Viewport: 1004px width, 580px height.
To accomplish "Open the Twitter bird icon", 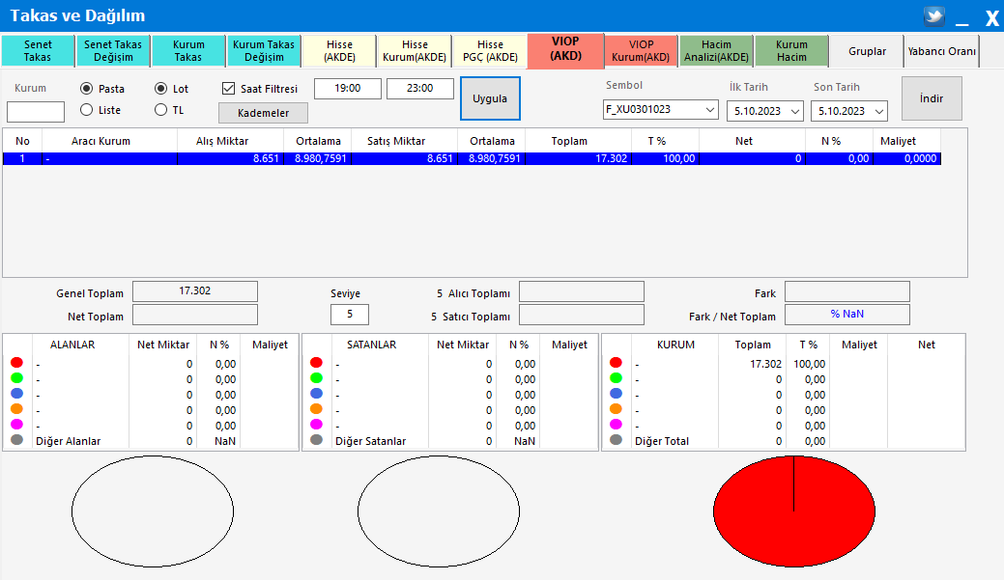I will [x=934, y=16].
